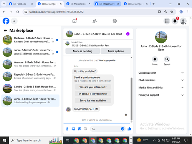Open Windows Task View icon

point(68,140)
